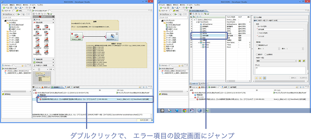Image resolution: width=311 pixels, height=139 pixels.
Task: Expand ツール section in left window palette
Action: point(44,20)
